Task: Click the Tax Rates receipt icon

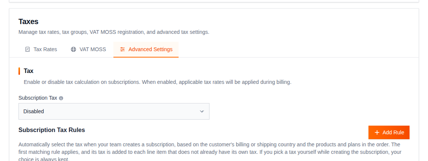Action: pyautogui.click(x=27, y=49)
